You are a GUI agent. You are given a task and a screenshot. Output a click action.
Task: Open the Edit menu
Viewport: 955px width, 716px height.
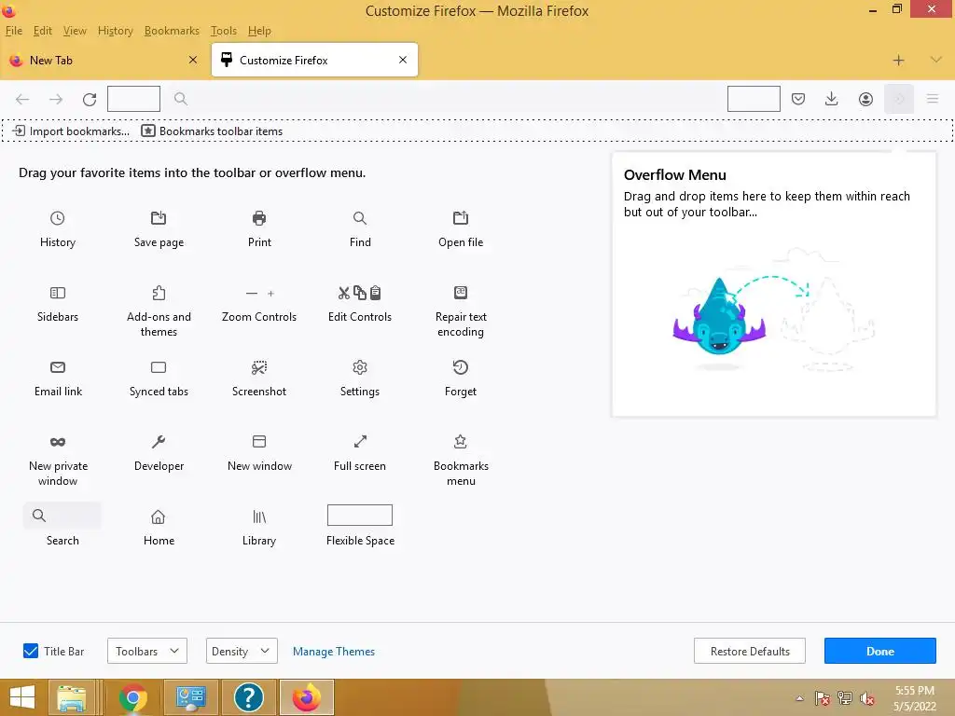pos(42,31)
